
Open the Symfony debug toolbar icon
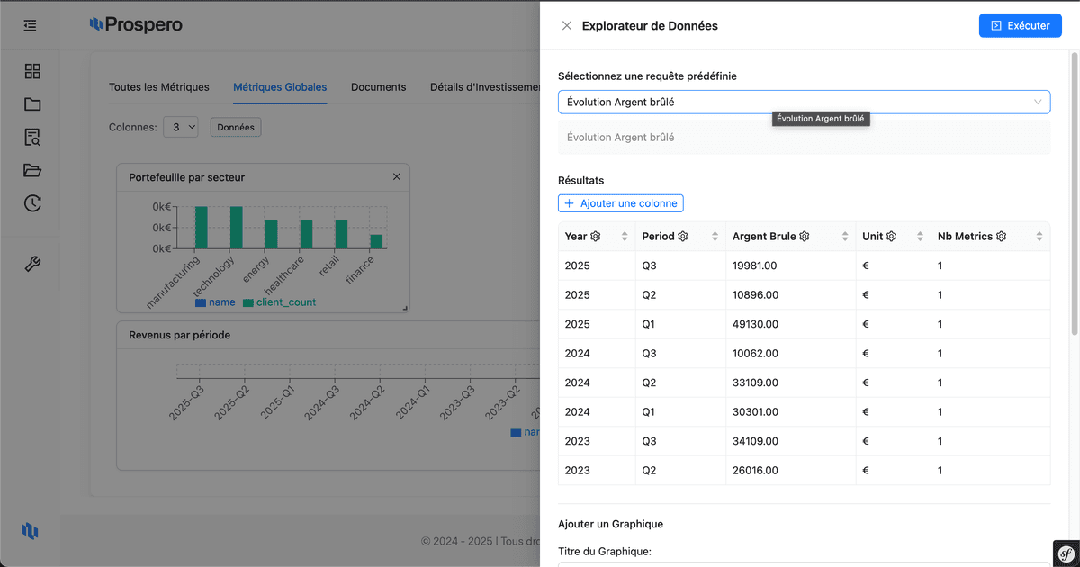pyautogui.click(x=1066, y=553)
